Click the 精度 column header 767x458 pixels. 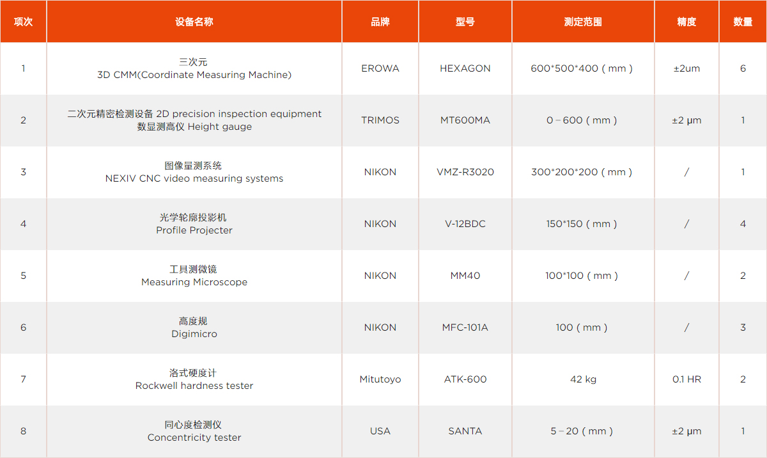(686, 22)
